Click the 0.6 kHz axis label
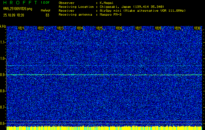205x130 pixels. (x=3, y=123)
